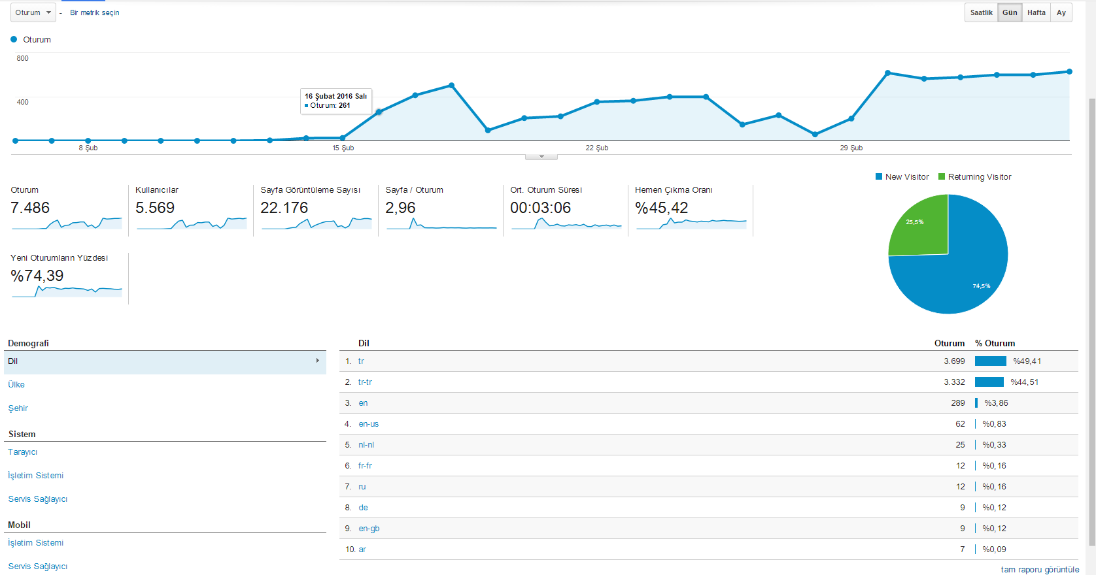Select the Hafta time granularity
Image resolution: width=1096 pixels, height=575 pixels.
[1036, 12]
